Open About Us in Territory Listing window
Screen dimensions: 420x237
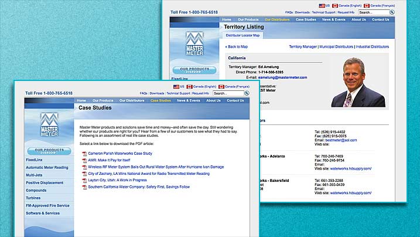[x=358, y=19]
